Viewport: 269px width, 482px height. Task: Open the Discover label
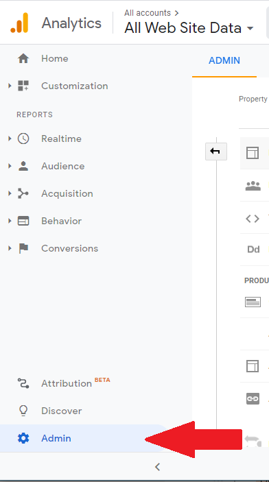62,411
